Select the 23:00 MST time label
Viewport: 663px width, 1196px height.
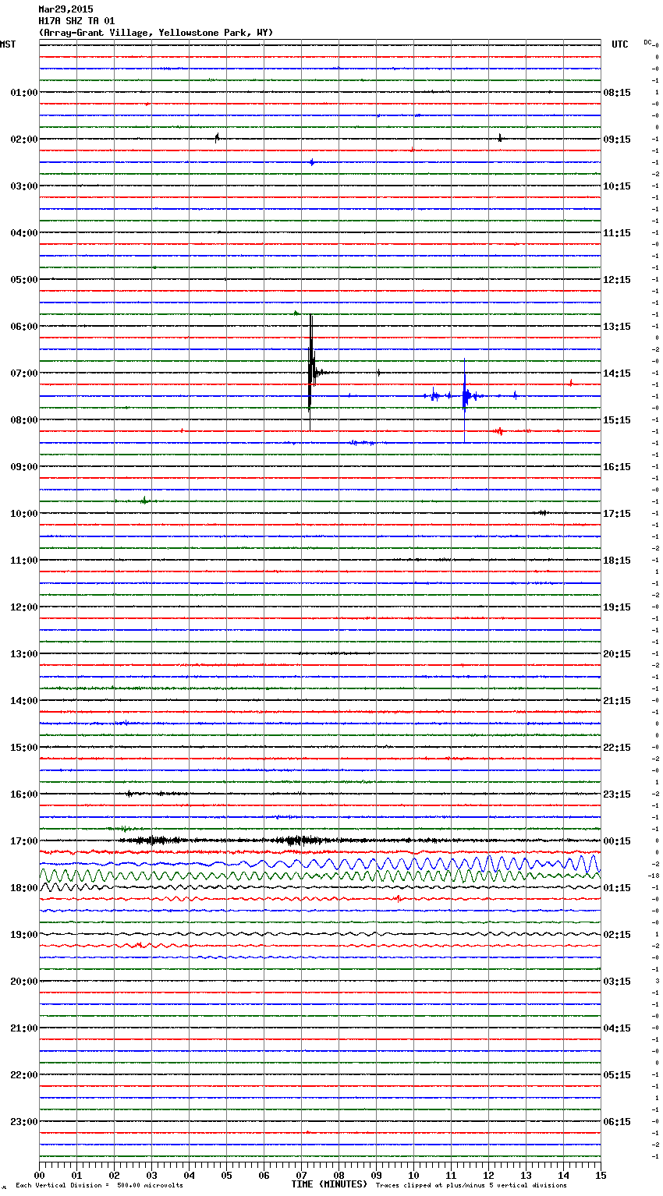(x=23, y=1122)
